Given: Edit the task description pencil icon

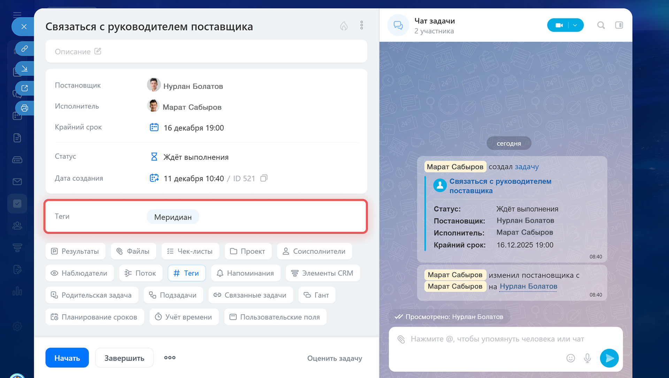Looking at the screenshot, I should 98,52.
